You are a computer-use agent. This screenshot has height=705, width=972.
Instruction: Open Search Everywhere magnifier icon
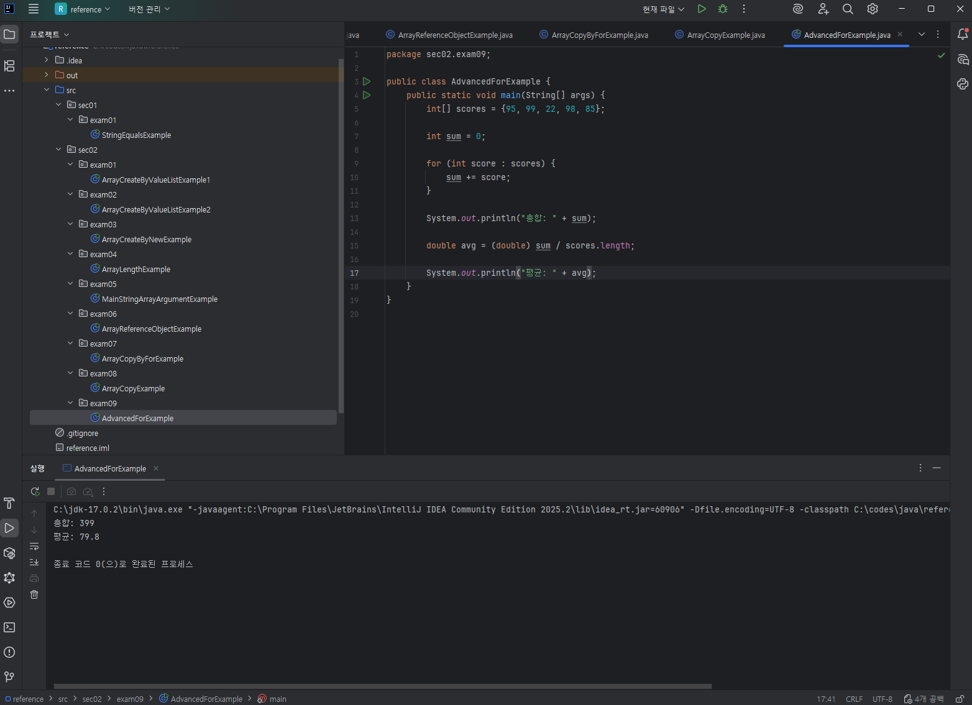pos(848,9)
